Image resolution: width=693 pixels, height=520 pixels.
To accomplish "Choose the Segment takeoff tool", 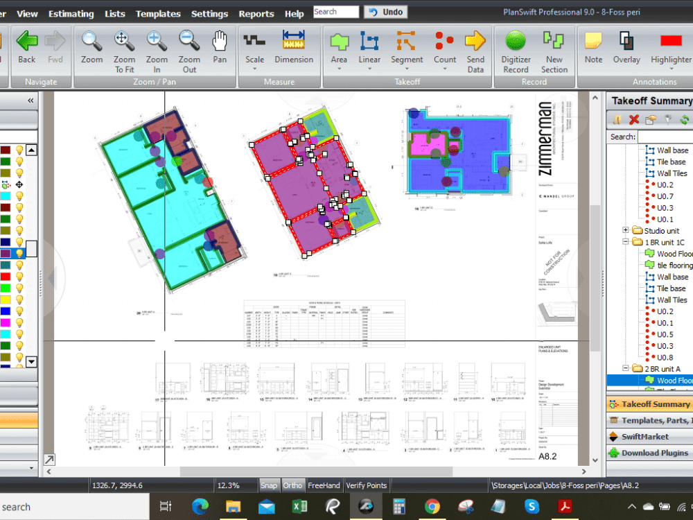I will click(x=407, y=48).
